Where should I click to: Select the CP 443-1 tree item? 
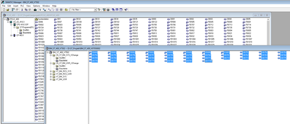click(x=20, y=35)
